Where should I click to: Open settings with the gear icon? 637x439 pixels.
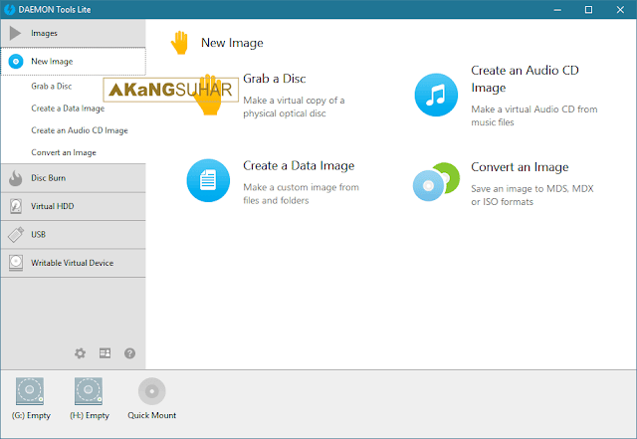coord(80,353)
